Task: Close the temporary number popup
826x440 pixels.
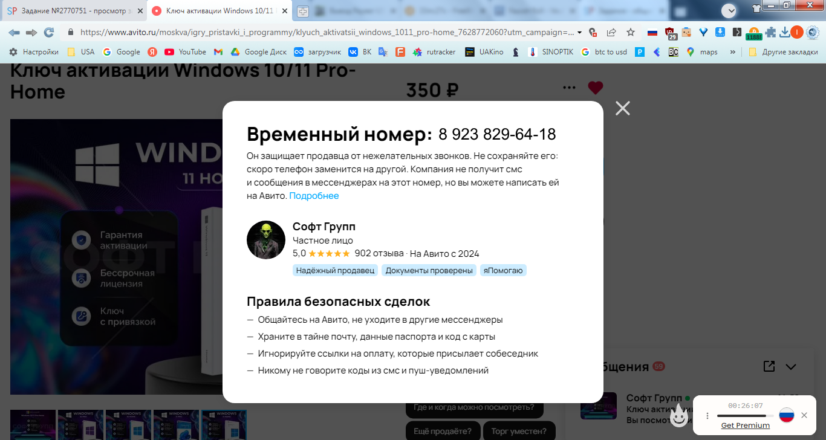Action: pos(622,108)
